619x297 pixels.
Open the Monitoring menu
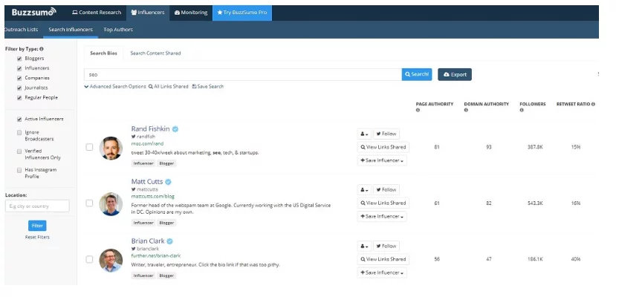[x=191, y=13]
